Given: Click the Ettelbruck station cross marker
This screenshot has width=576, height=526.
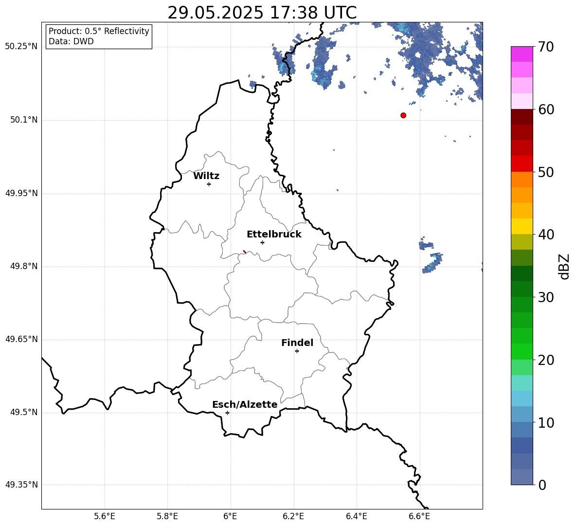Looking at the screenshot, I should pyautogui.click(x=262, y=242).
